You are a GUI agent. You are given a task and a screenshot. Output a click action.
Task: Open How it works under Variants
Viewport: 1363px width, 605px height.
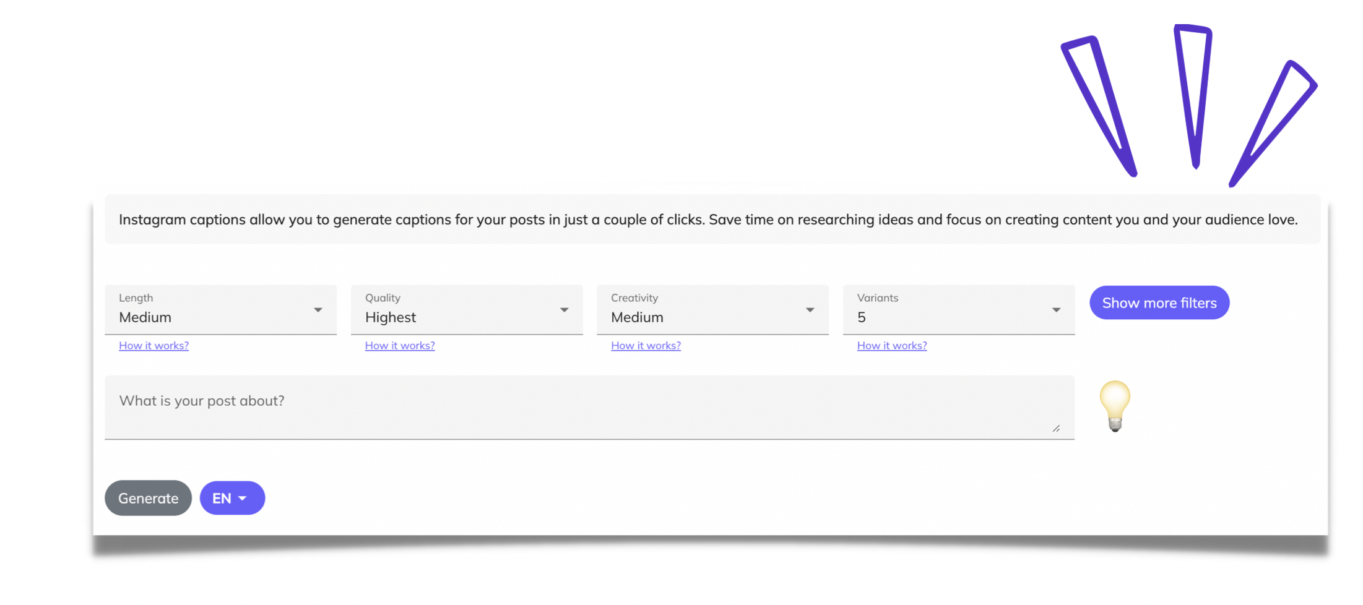(x=892, y=346)
